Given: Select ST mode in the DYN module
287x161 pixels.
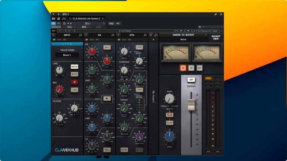Looking at the screenshot, I should (x=119, y=40).
